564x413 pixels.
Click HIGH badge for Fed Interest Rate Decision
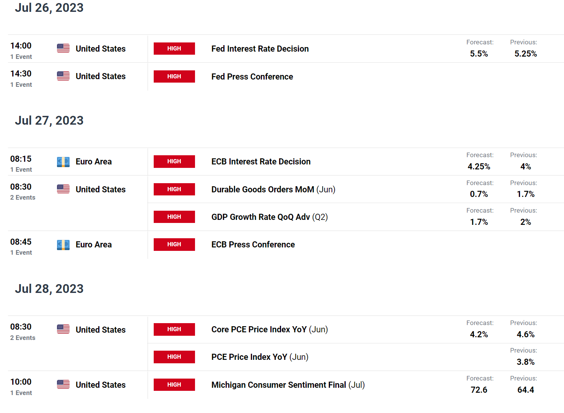tap(174, 49)
